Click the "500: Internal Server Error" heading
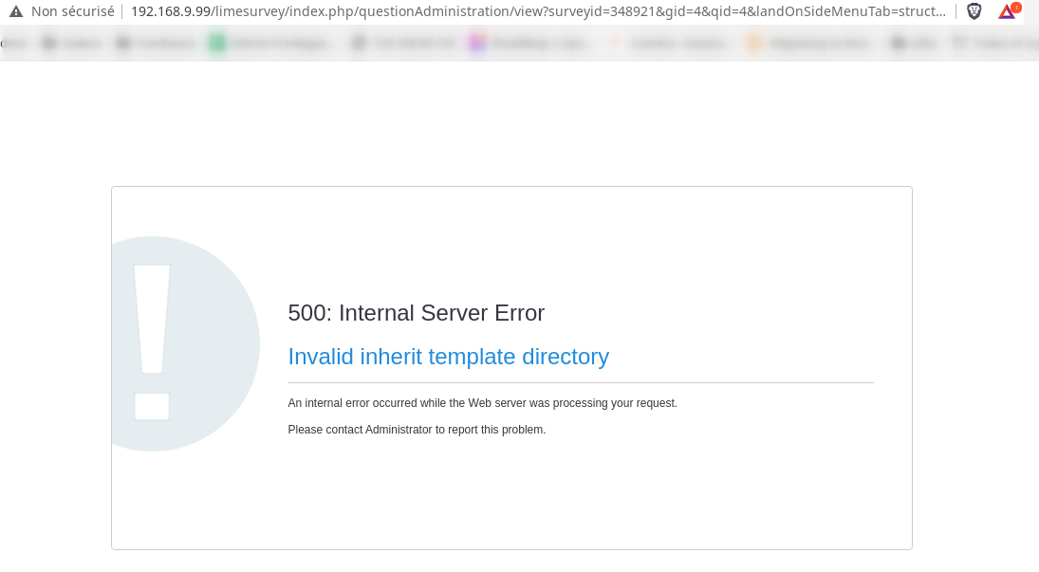Viewport: 1039px width, 572px height. coord(416,313)
